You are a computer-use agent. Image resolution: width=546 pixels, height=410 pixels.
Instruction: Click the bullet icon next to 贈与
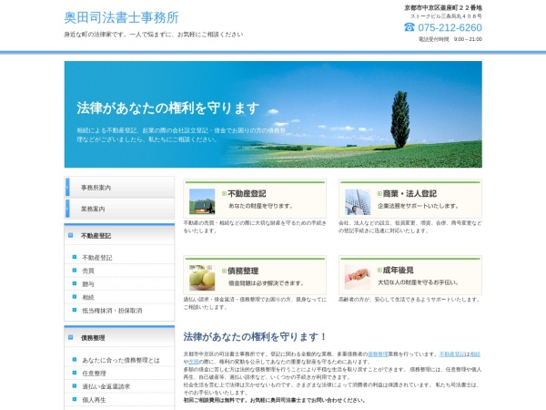pyautogui.click(x=75, y=283)
